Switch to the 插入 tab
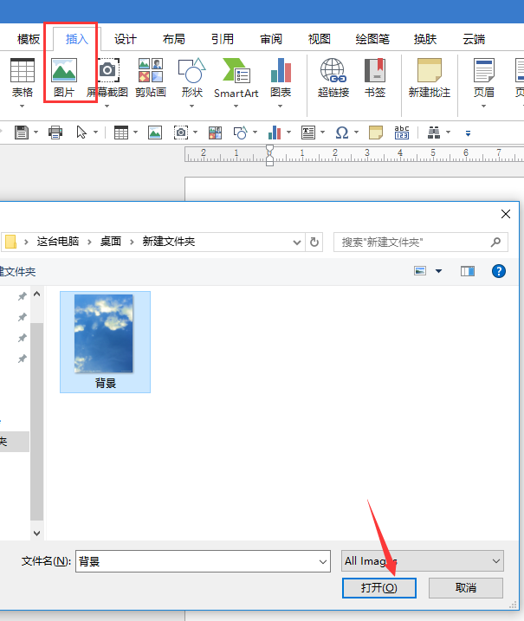Image resolution: width=524 pixels, height=621 pixels. 77,39
